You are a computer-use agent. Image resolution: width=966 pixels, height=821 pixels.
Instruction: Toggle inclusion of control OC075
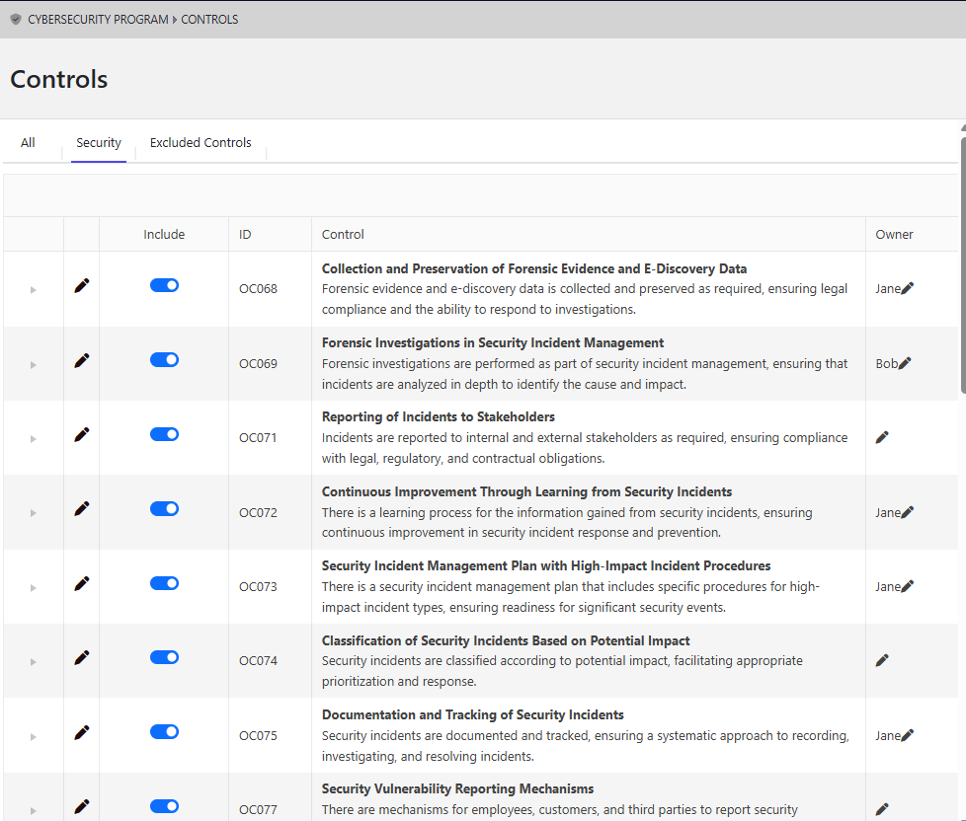pos(164,732)
